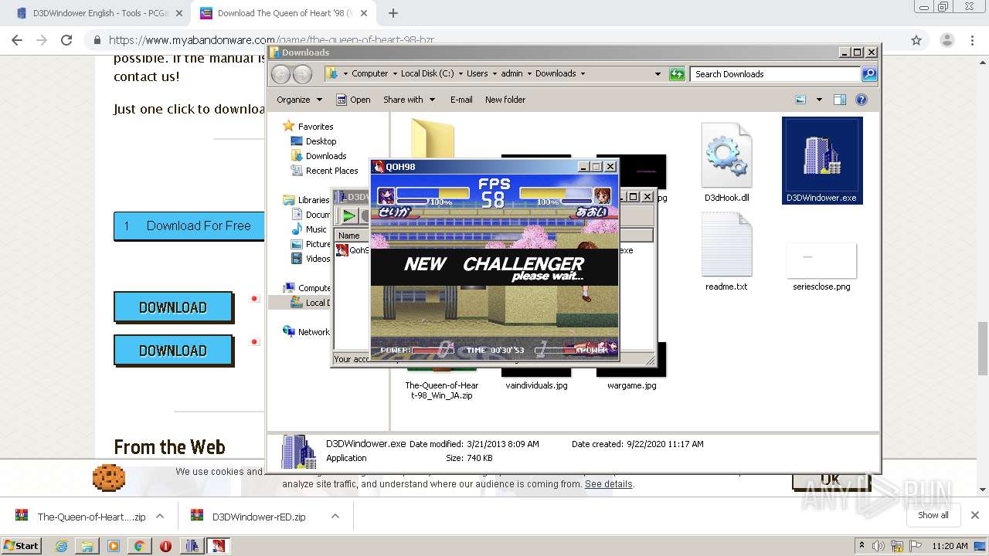Click New folder in explorer toolbar
The height and width of the screenshot is (556, 989).
pos(505,100)
